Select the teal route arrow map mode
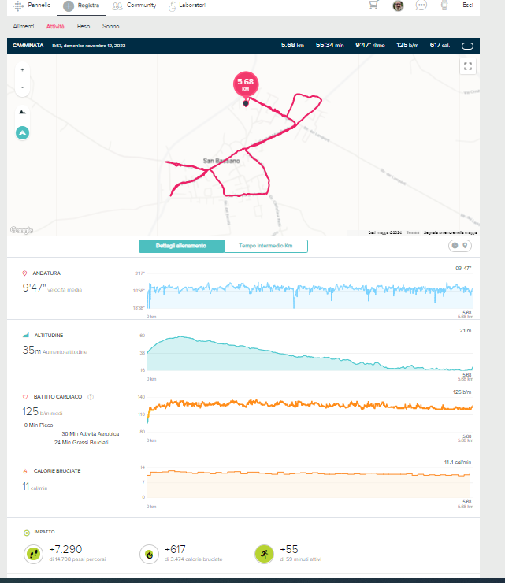Viewport: 505px width, 583px height. click(22, 132)
